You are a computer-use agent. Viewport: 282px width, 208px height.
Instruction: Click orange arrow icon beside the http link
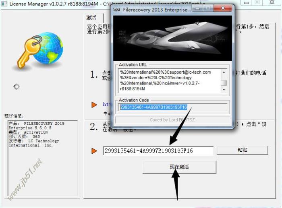click(94, 105)
